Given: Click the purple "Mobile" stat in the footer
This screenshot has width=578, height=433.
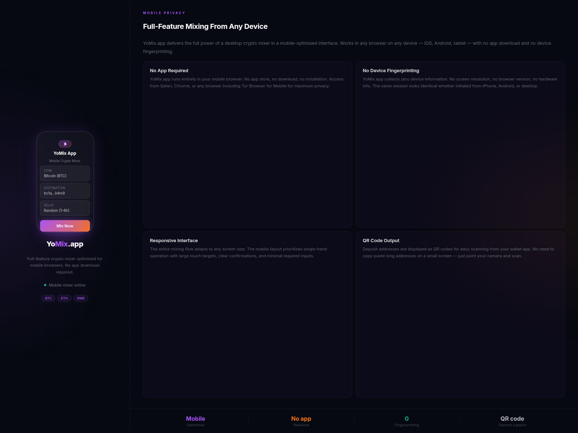Looking at the screenshot, I should point(195,419).
